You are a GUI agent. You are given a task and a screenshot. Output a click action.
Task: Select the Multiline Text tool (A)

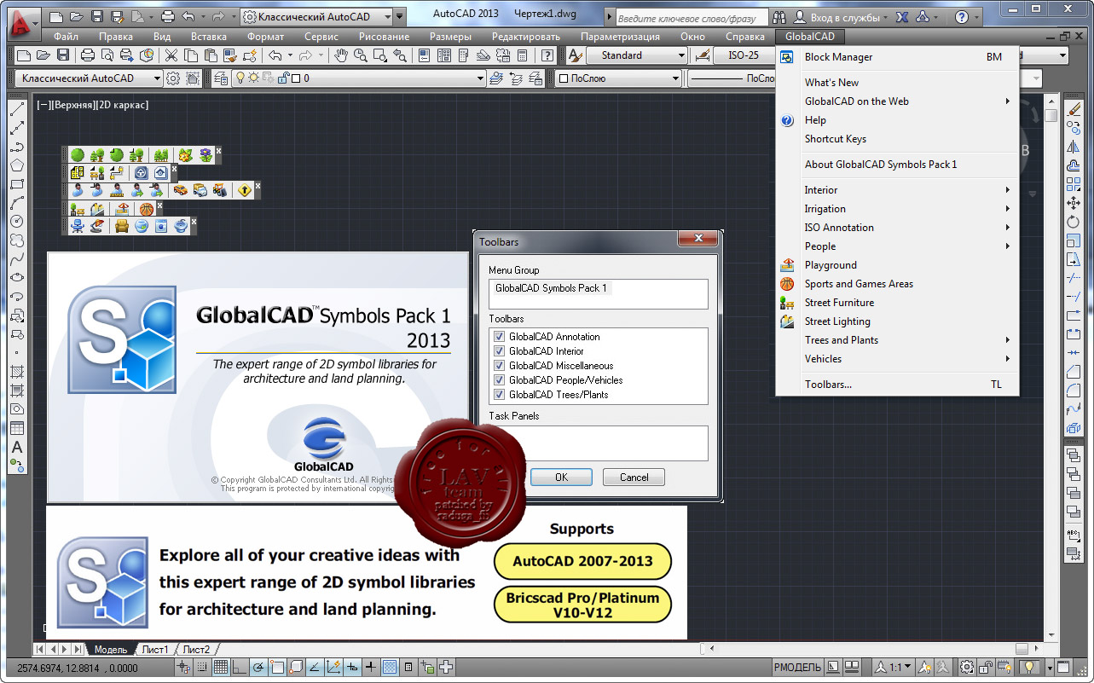point(16,447)
